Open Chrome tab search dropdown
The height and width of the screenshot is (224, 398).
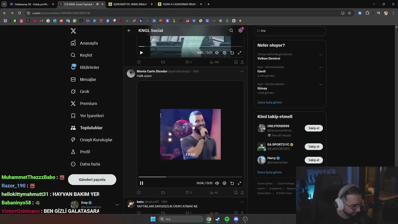4,4
